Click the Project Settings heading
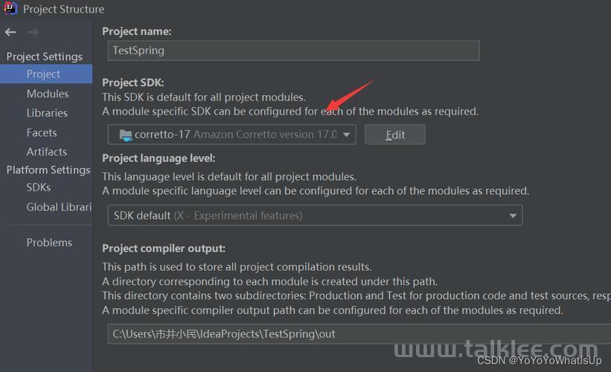Screen dimensions: 611x372 click(x=45, y=57)
